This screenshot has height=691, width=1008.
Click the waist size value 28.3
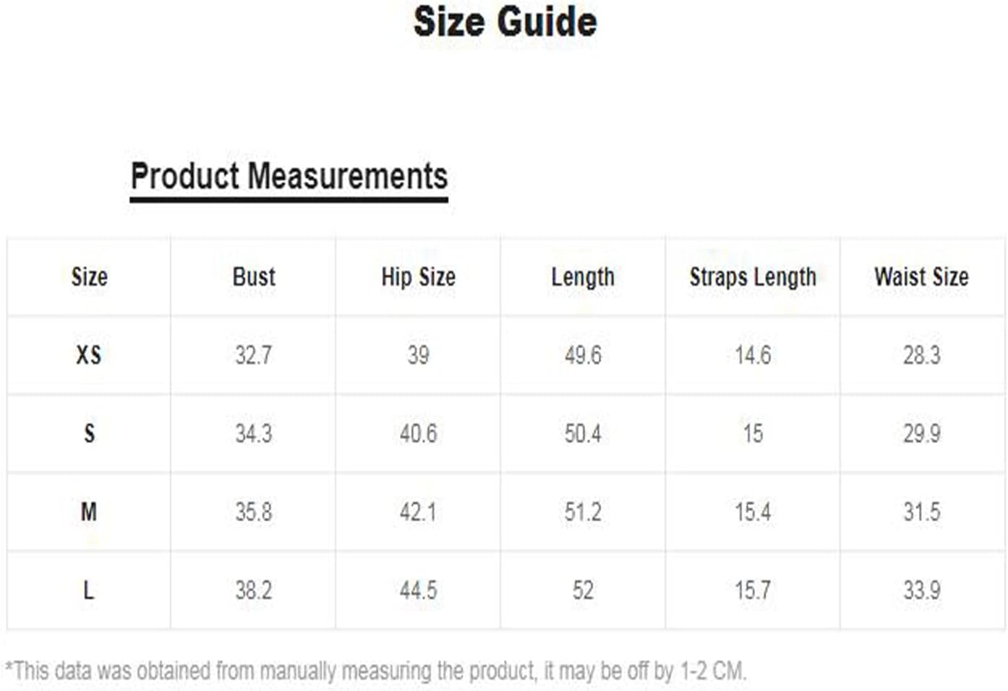point(921,355)
